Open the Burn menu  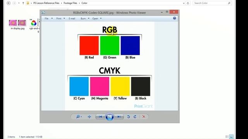83,19
